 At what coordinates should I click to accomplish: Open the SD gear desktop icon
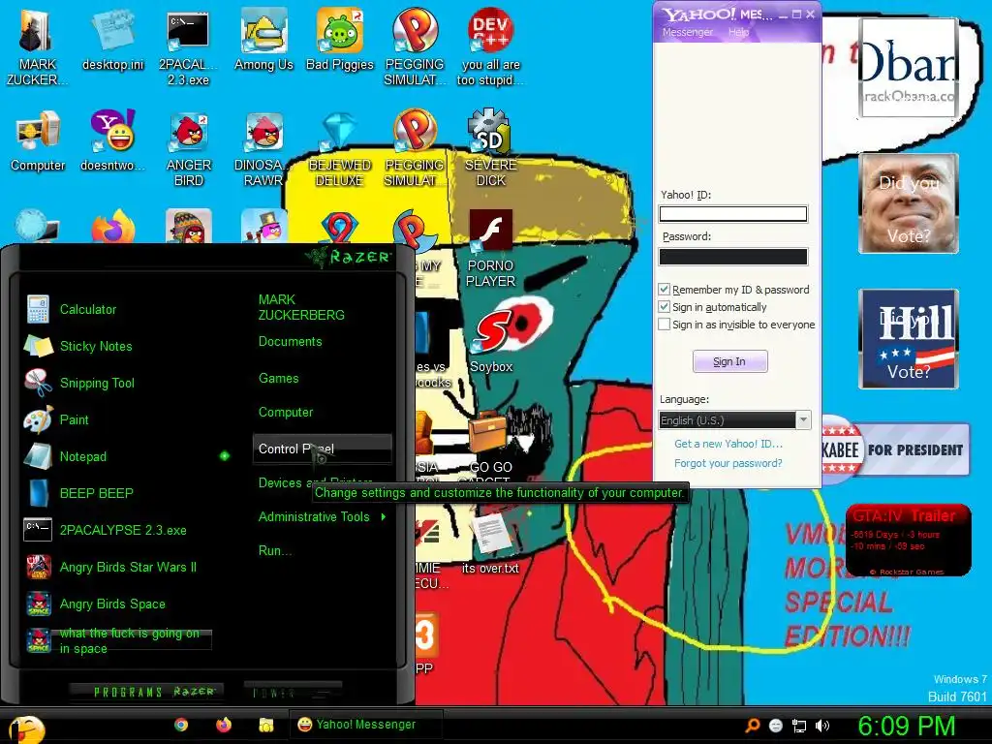490,148
